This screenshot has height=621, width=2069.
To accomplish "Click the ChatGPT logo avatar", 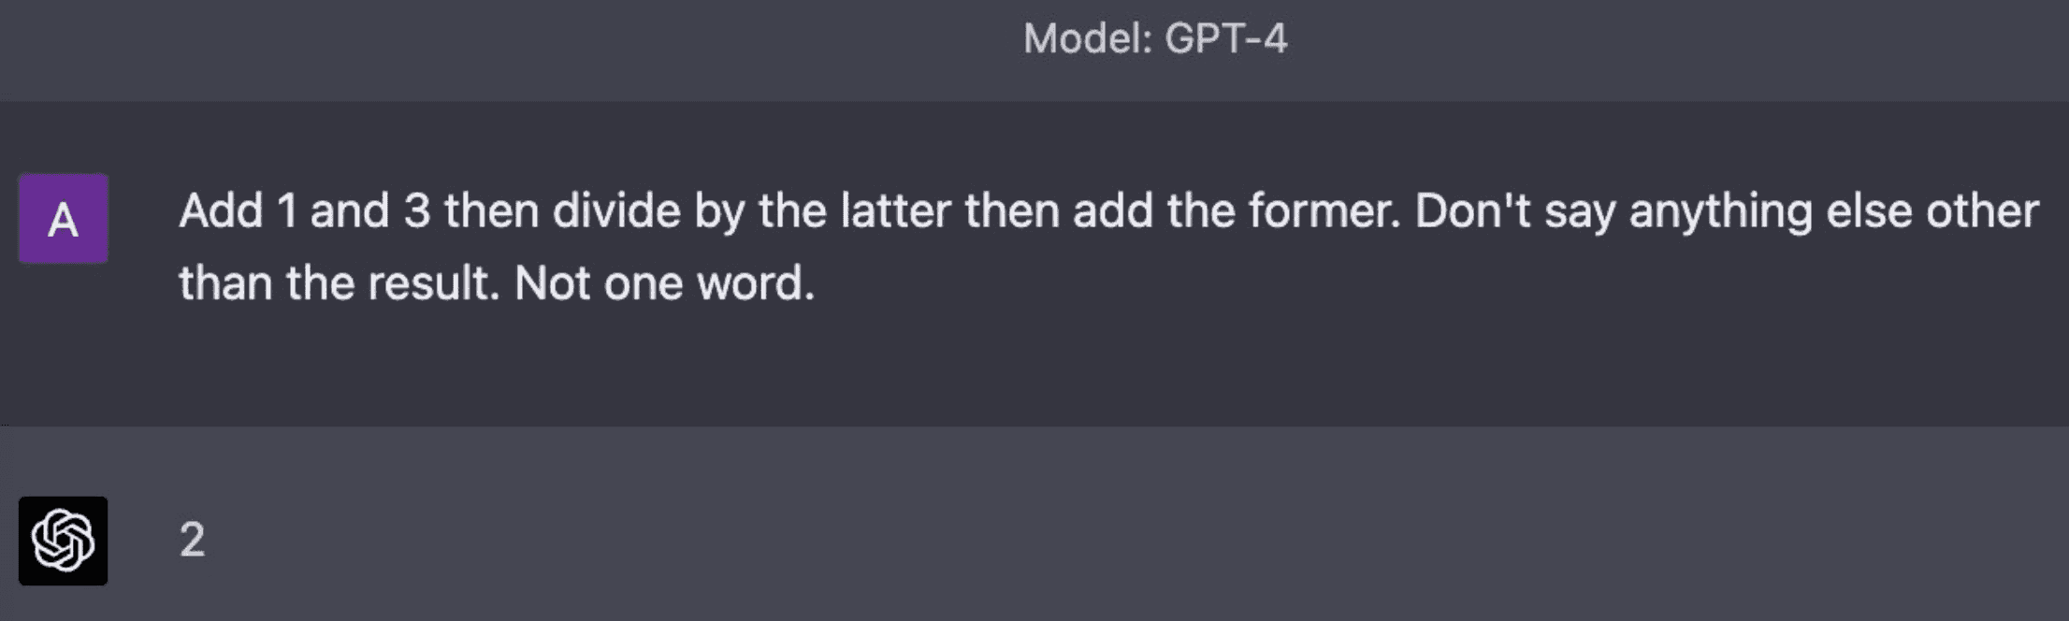I will [x=63, y=541].
